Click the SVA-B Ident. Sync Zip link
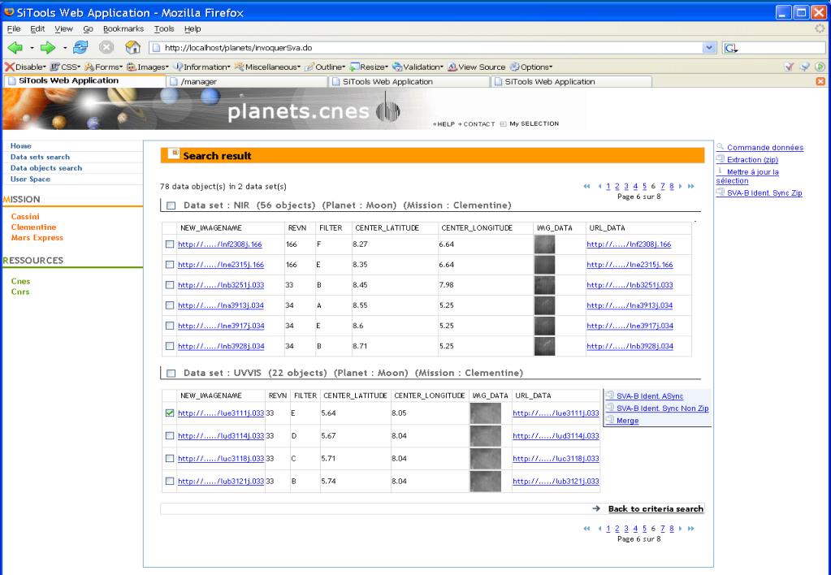 (x=764, y=193)
